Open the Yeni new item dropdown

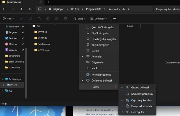click(8, 19)
